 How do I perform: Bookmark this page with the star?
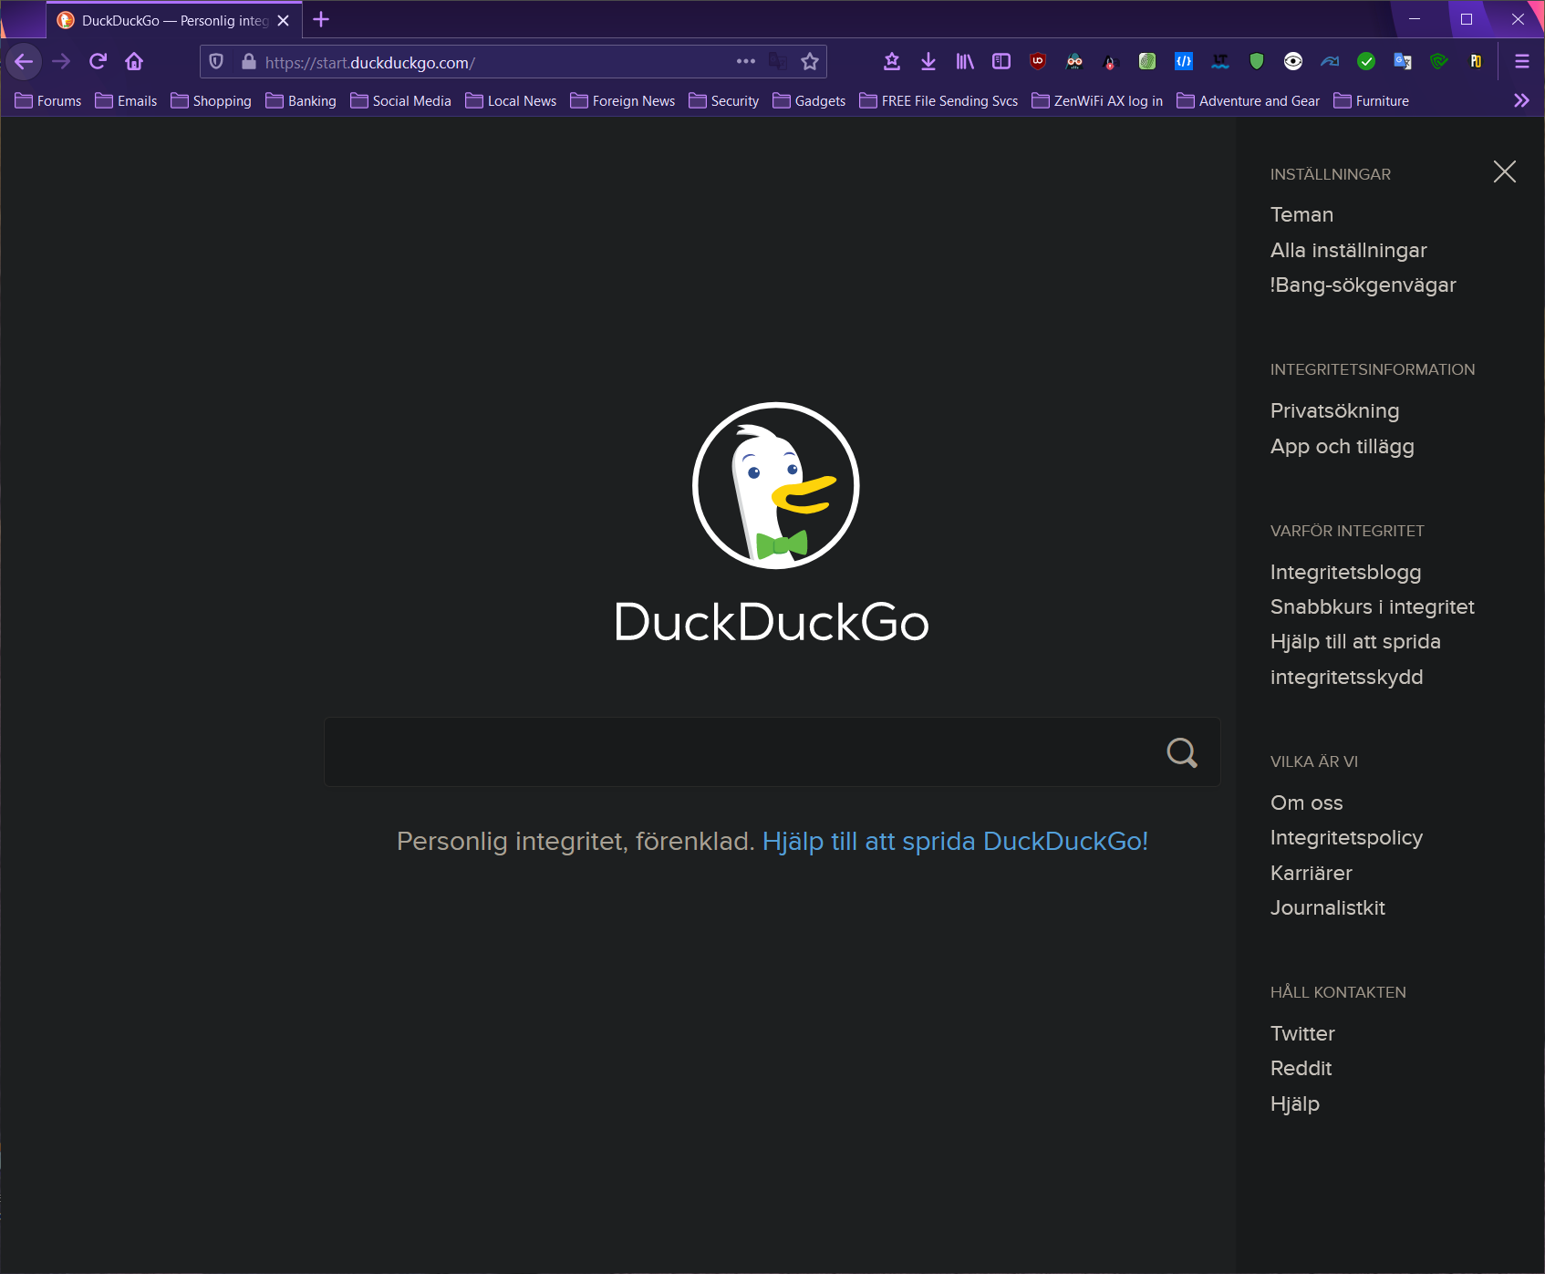810,62
